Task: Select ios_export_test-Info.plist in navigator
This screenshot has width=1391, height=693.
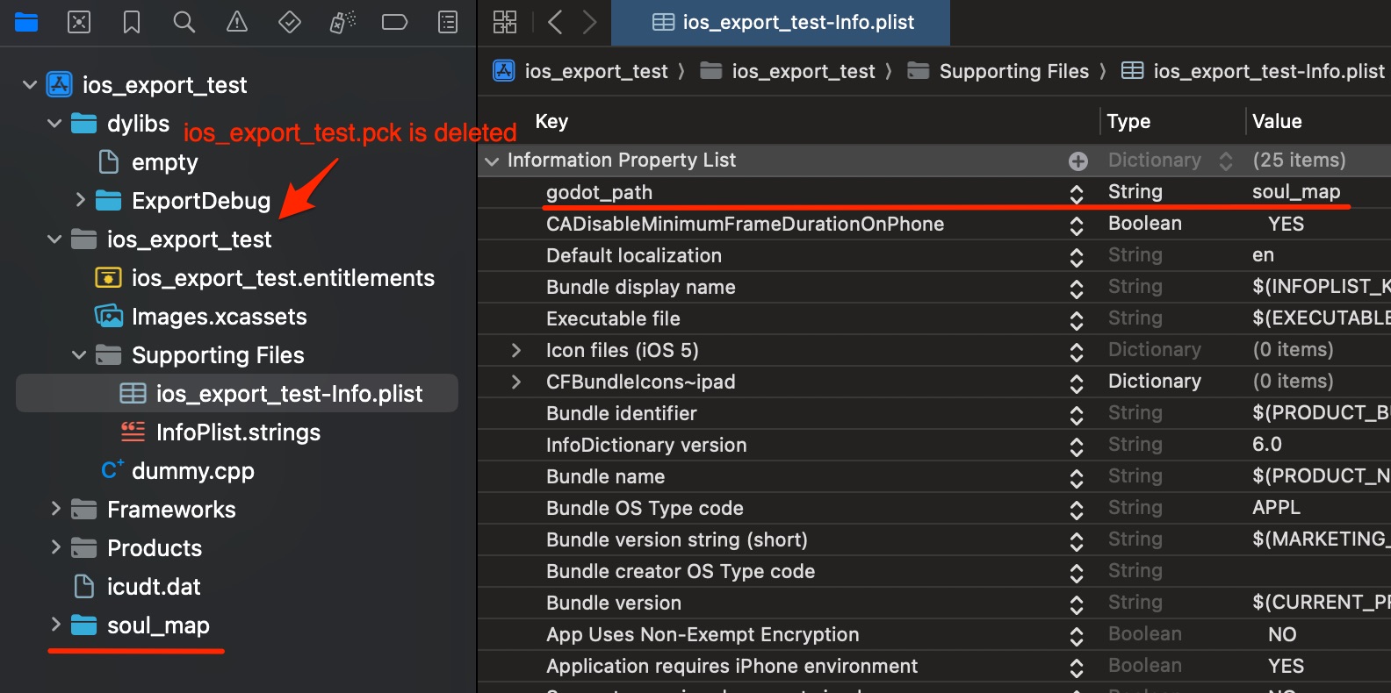Action: pos(237,393)
